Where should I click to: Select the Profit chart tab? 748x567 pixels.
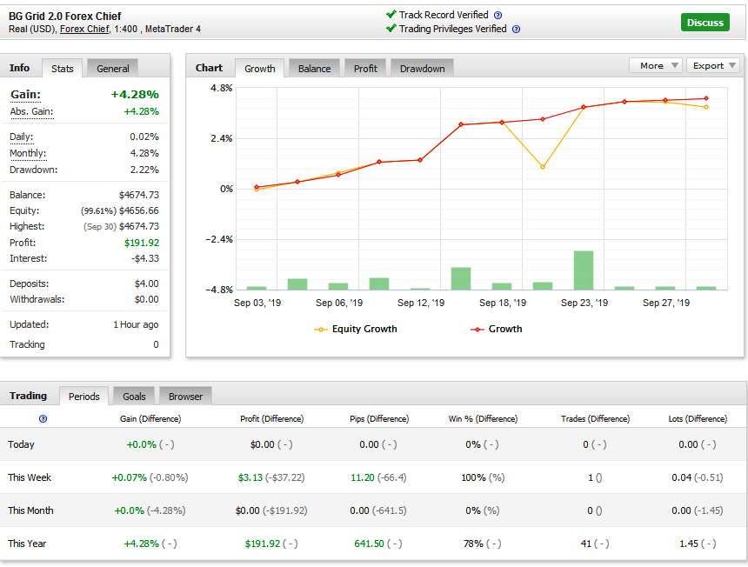(x=365, y=68)
